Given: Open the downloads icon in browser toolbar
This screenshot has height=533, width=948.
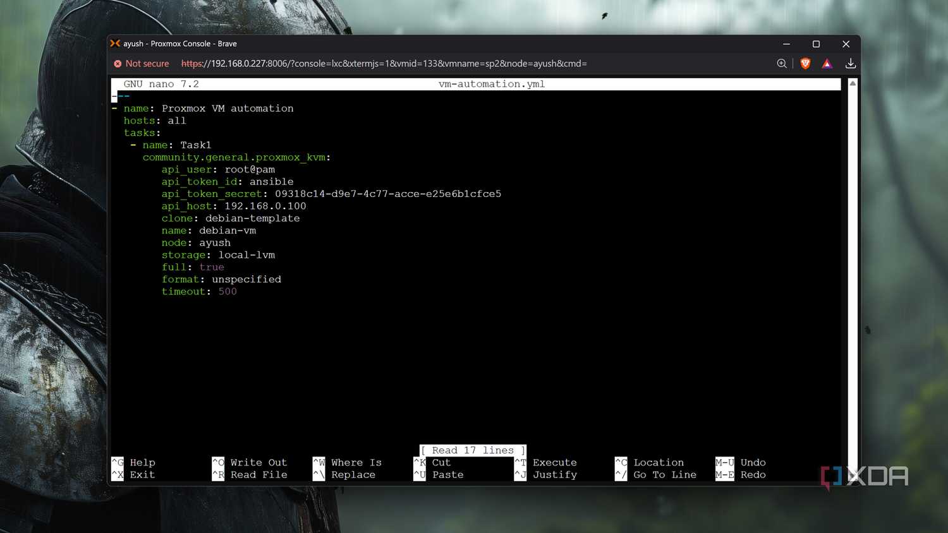Looking at the screenshot, I should click(851, 63).
